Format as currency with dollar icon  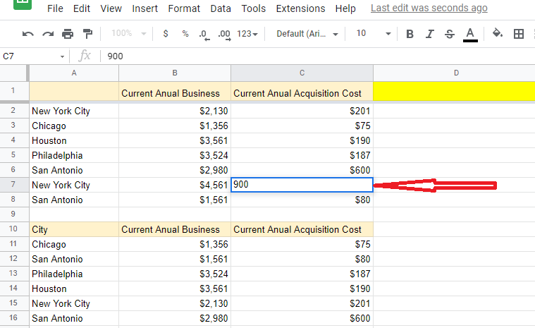pyautogui.click(x=165, y=34)
